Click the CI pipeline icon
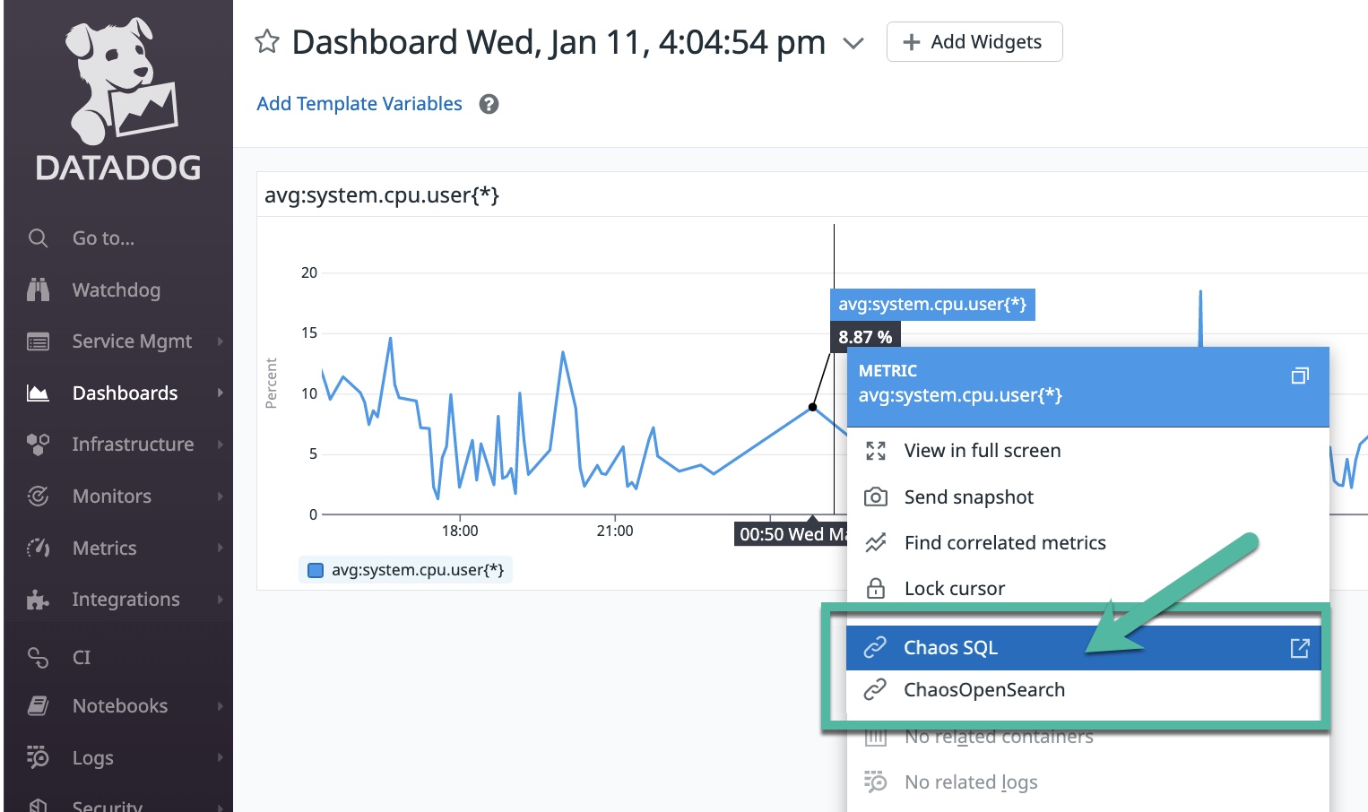Image resolution: width=1368 pixels, height=812 pixels. click(38, 658)
